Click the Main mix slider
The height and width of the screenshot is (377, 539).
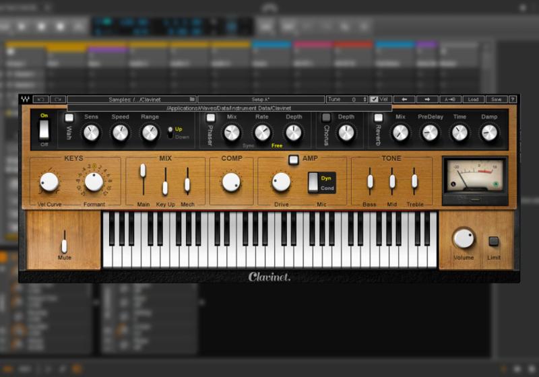click(143, 171)
